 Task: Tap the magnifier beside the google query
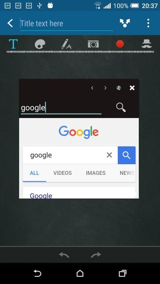point(121,108)
